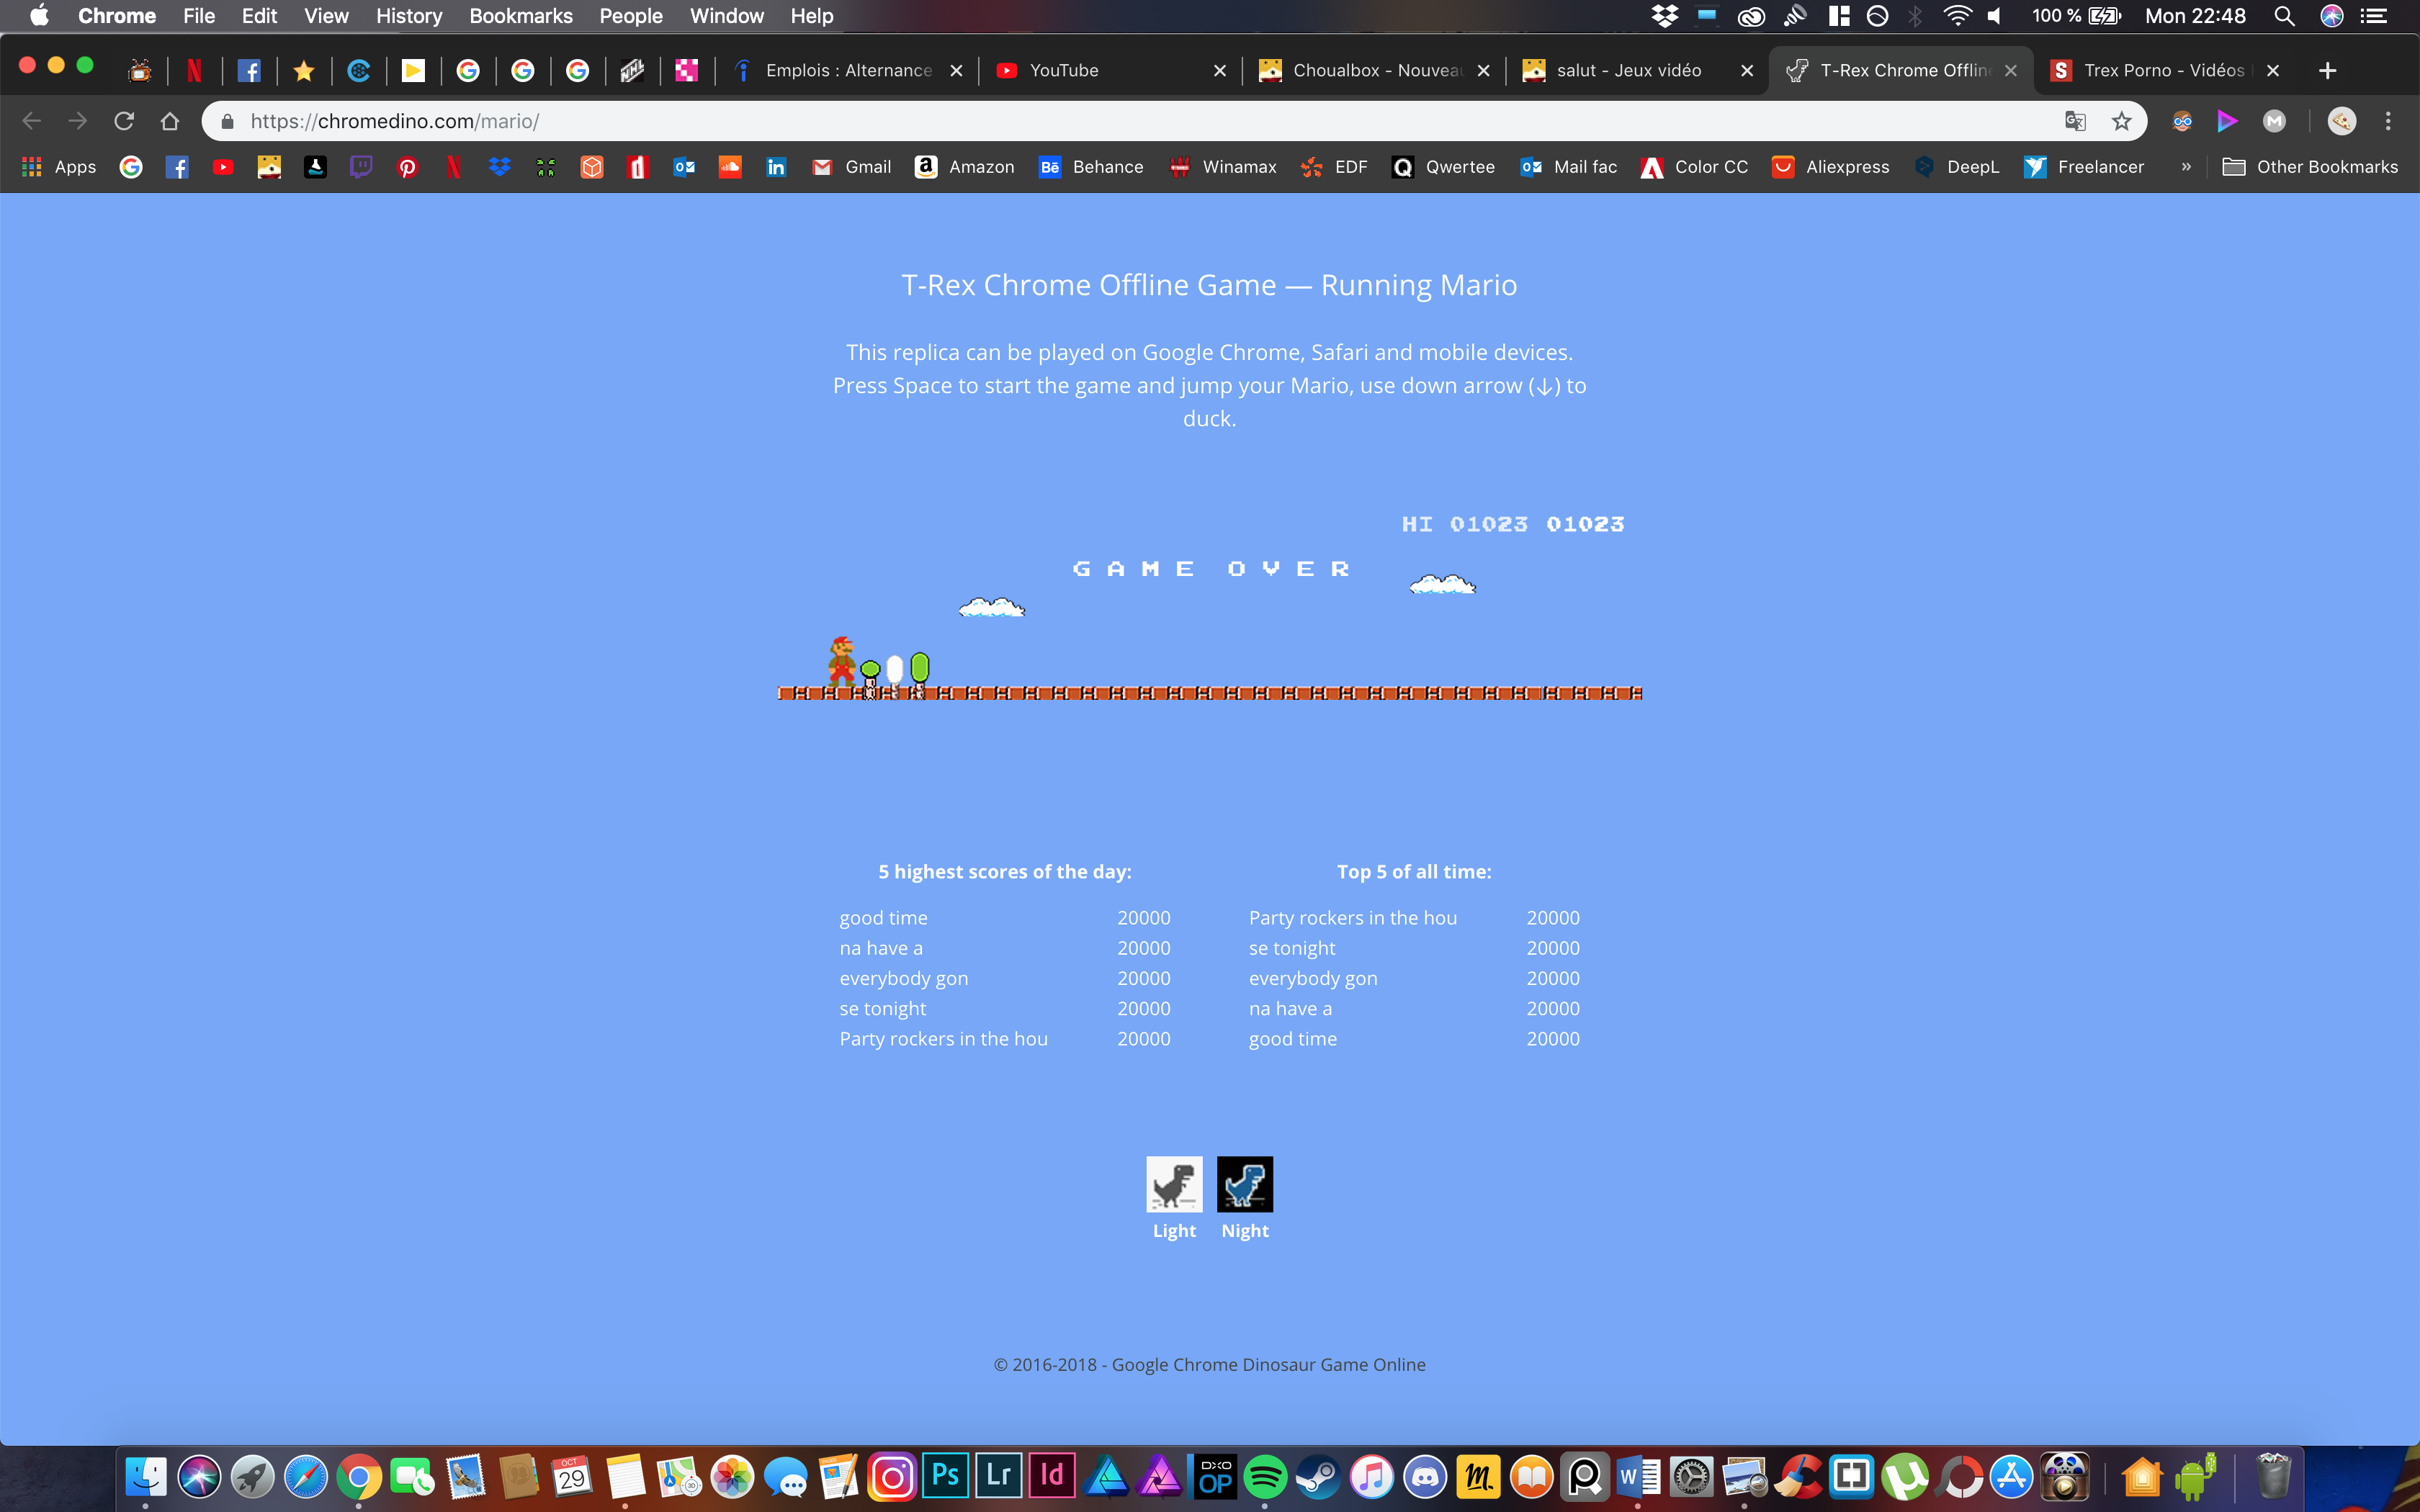Open Chrome three-dot menu

point(2388,121)
